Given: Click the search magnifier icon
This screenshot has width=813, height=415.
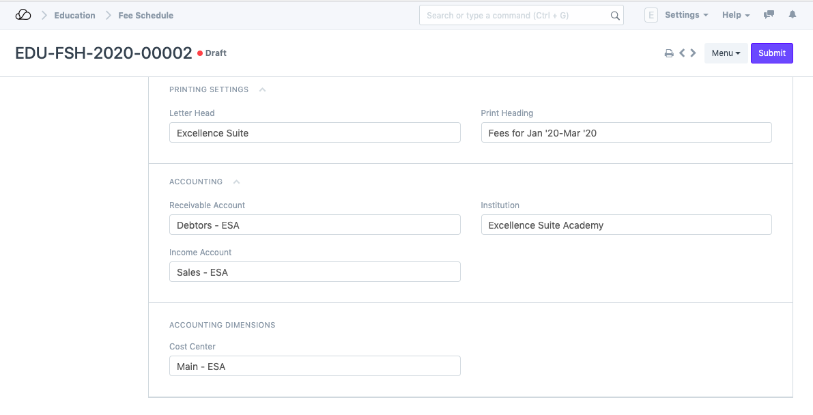Looking at the screenshot, I should (614, 16).
